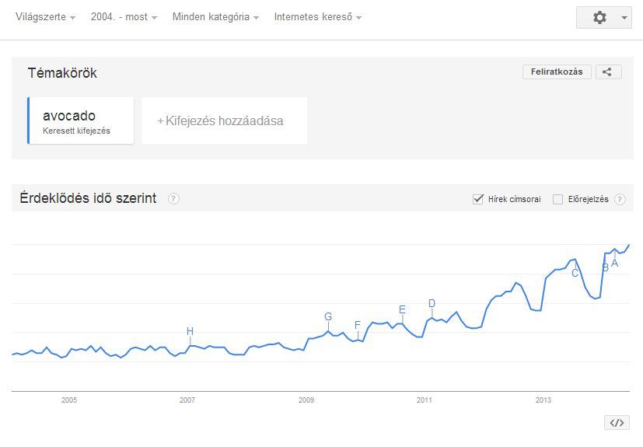Image resolution: width=643 pixels, height=447 pixels.
Task: Click help icon next to Előrejelzés
Action: point(620,200)
